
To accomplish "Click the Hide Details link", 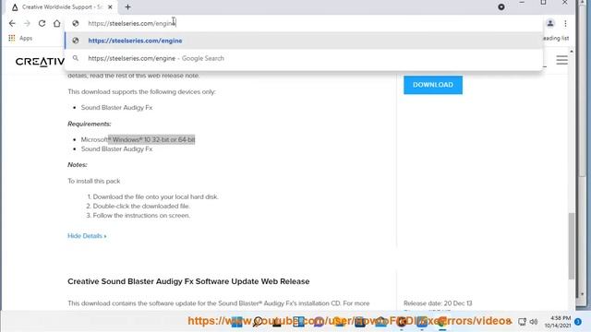I will (87, 236).
